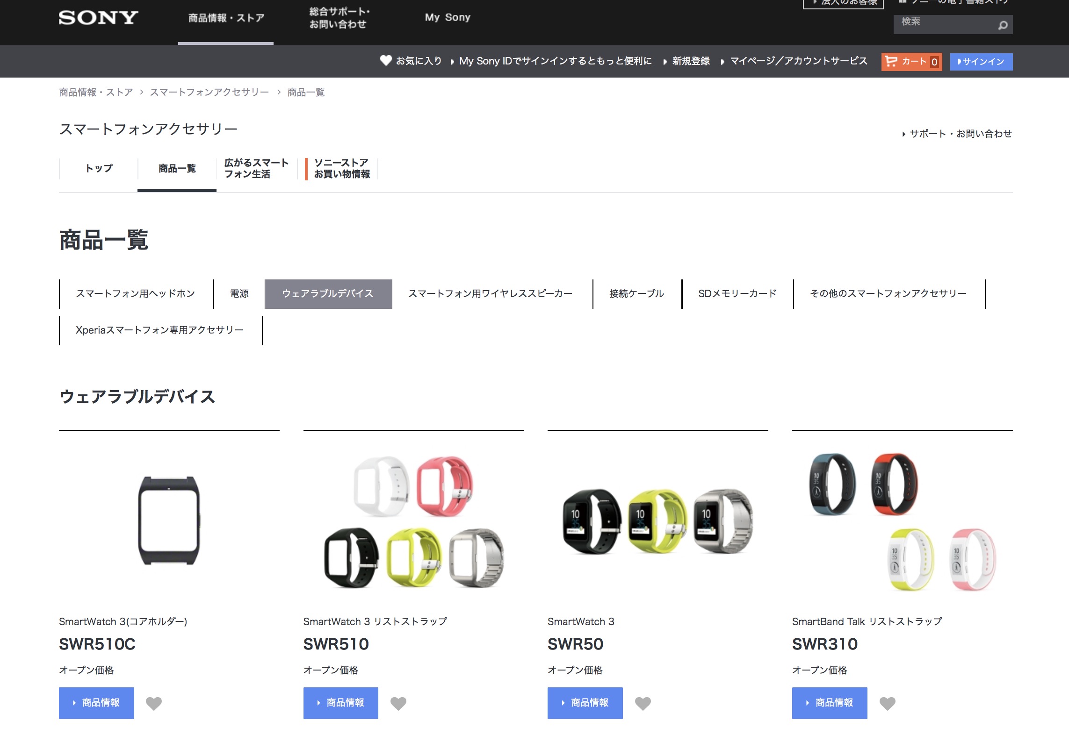Screen dimensions: 1069x742
Task: Click the blue サインイン button
Action: (981, 62)
